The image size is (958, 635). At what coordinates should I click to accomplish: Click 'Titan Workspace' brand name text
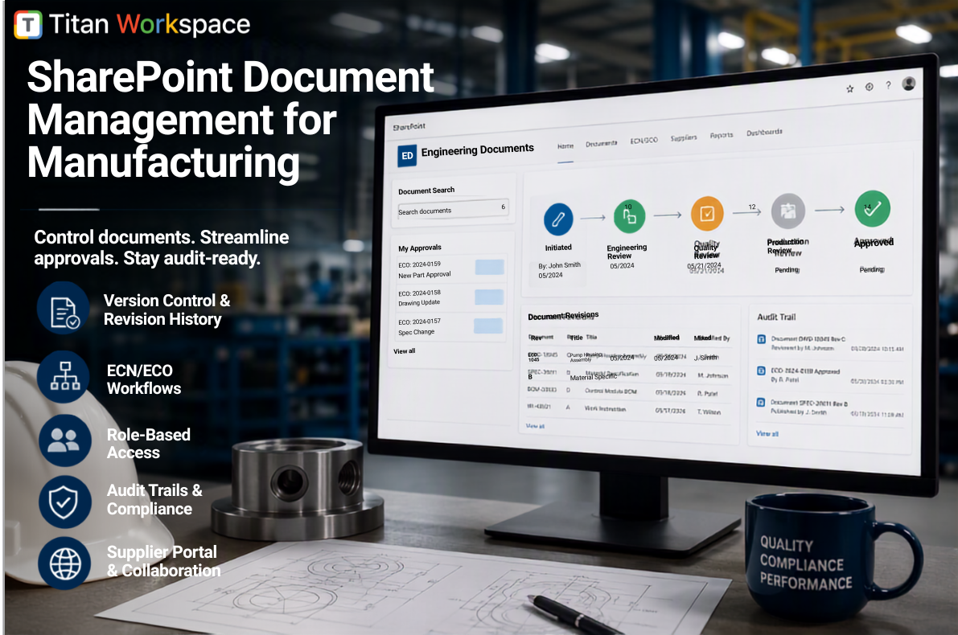tap(150, 24)
